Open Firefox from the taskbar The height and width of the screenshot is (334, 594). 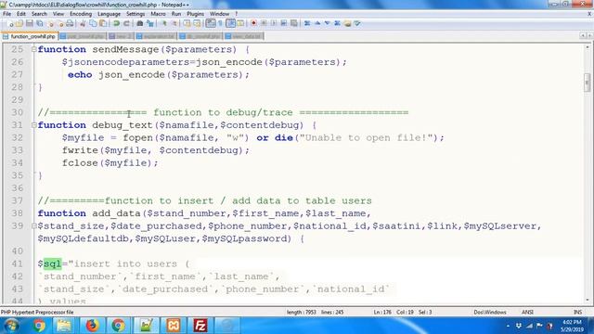(92, 326)
